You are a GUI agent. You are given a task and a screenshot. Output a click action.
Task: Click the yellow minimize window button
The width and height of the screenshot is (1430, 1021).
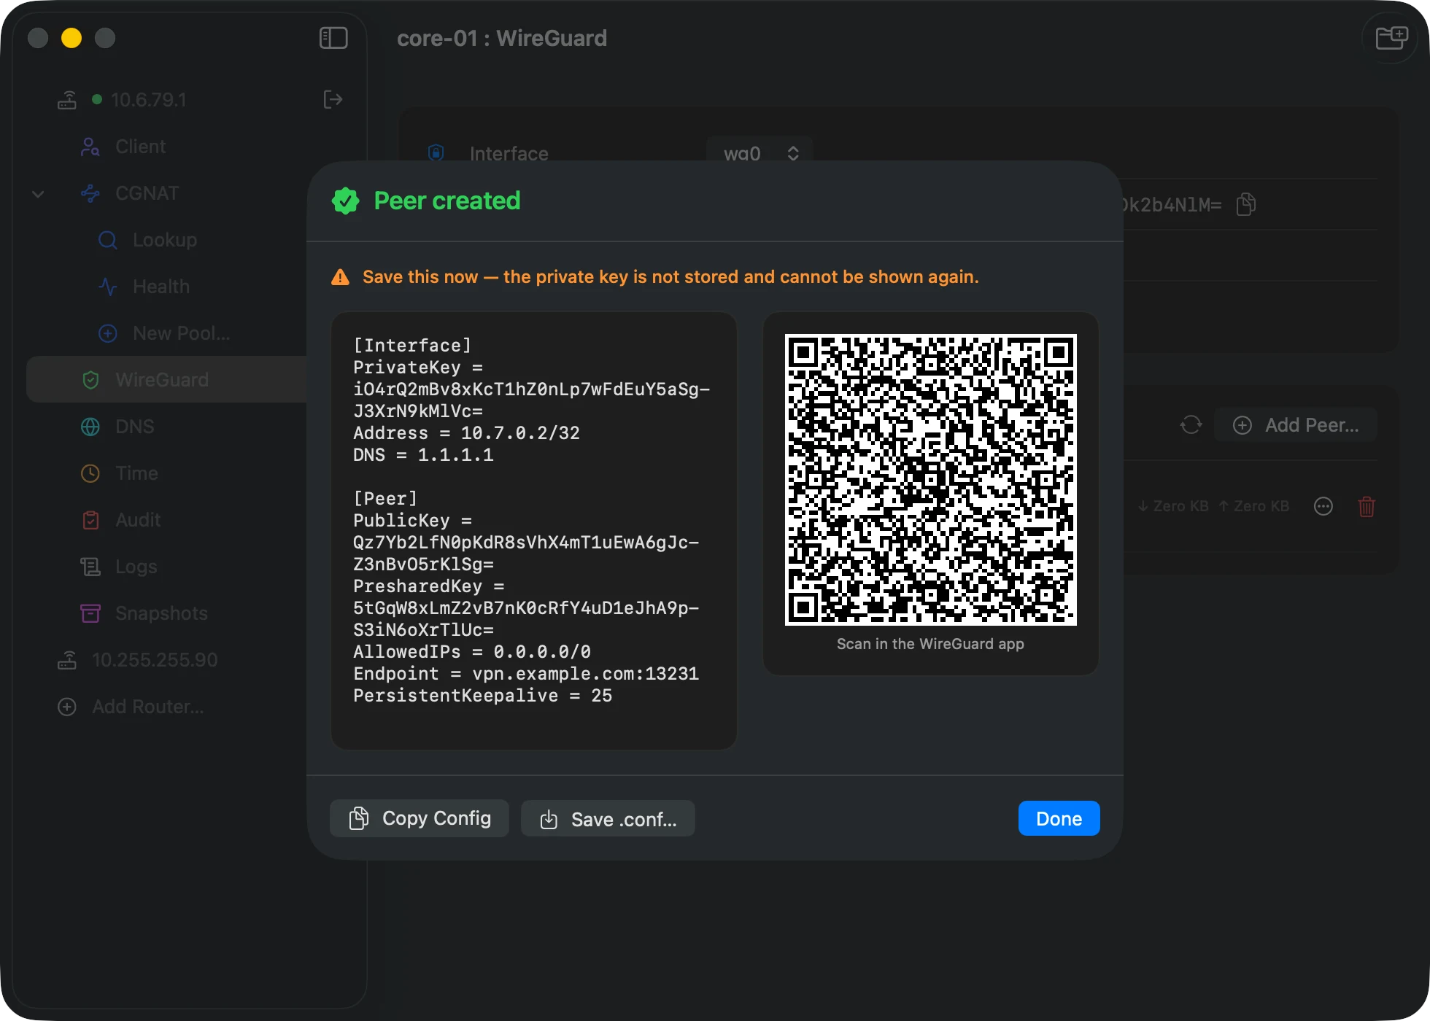[71, 38]
